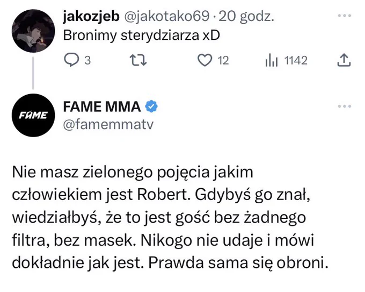Click the blue verified badge
365x292 pixels.
pos(152,106)
